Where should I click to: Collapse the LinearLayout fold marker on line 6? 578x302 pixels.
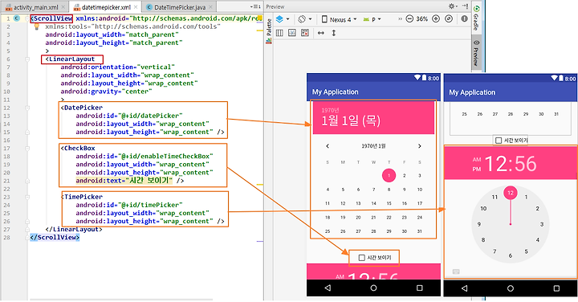coord(27,59)
